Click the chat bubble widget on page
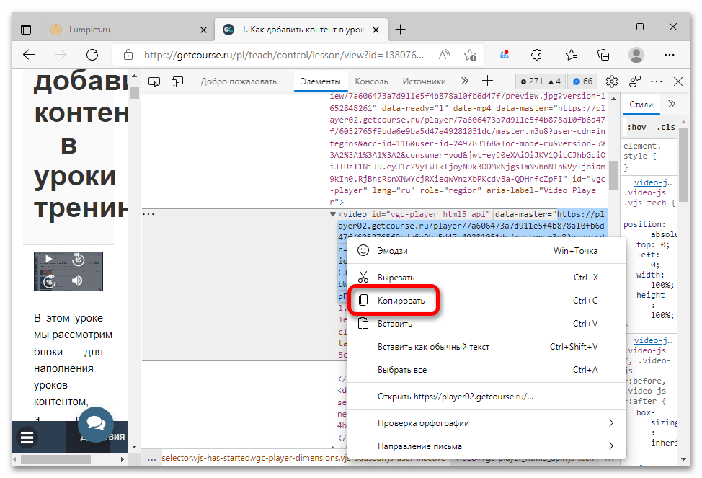The image size is (702, 478). 96,423
